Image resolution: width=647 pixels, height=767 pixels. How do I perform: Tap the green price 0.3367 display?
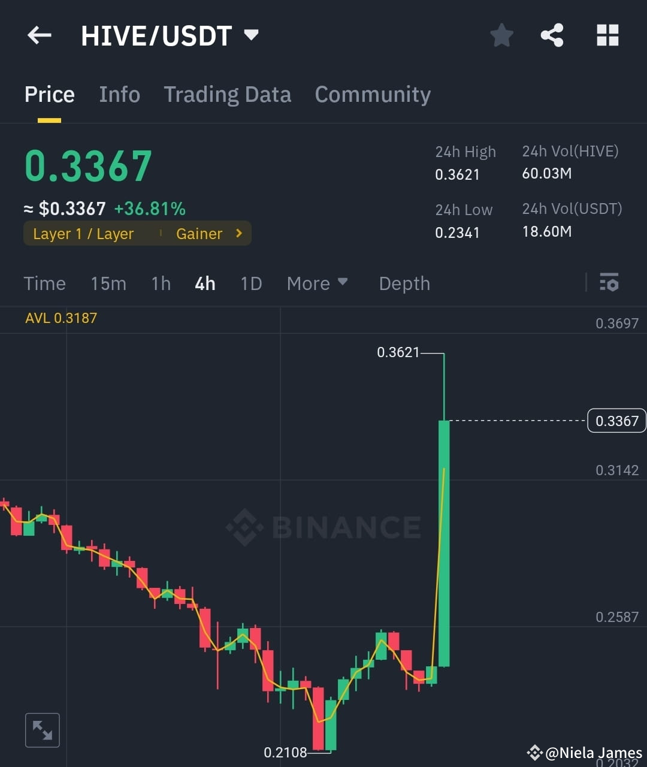coord(87,164)
